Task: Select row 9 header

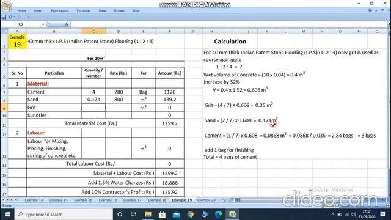Action: (4, 108)
